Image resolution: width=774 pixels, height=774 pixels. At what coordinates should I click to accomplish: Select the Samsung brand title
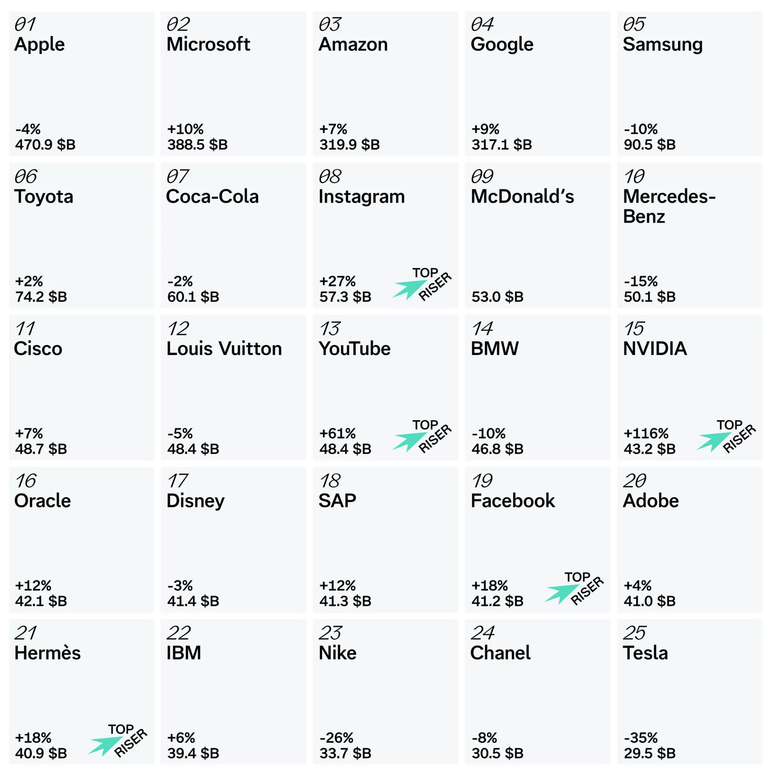pyautogui.click(x=663, y=44)
